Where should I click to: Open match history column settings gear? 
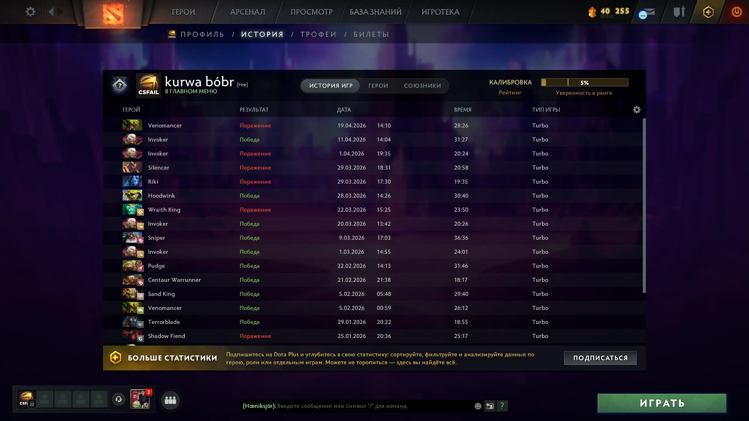[637, 110]
